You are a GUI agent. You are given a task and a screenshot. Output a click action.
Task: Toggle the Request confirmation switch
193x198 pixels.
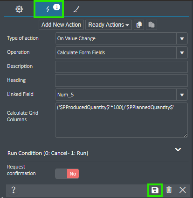(67, 174)
